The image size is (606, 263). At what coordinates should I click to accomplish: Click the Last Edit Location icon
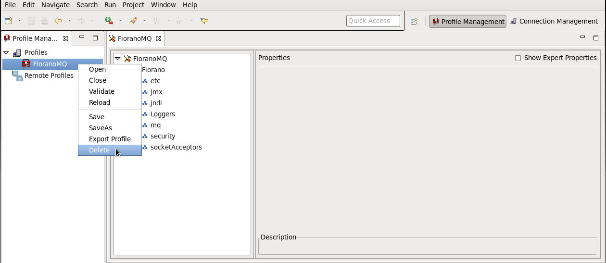204,21
